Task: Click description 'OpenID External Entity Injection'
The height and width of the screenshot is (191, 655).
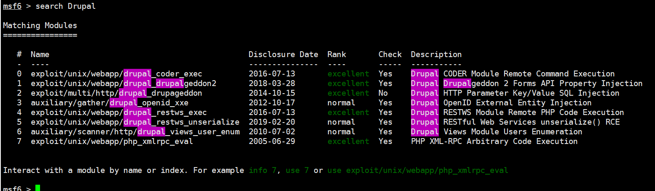Action: pos(517,103)
